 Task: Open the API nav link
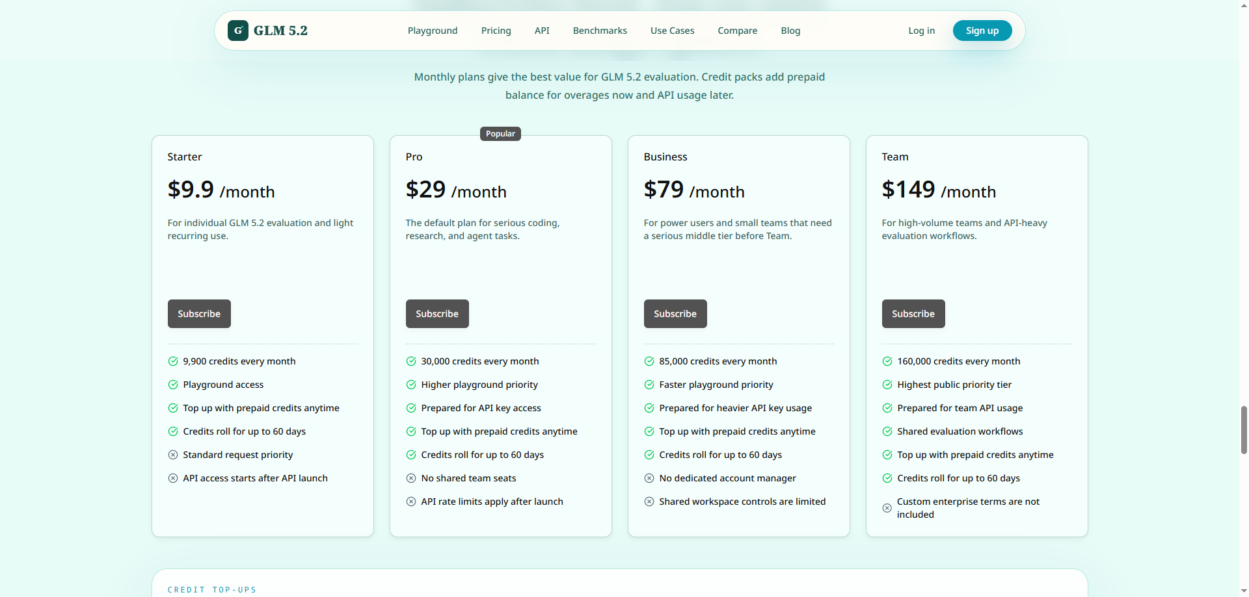coord(542,31)
